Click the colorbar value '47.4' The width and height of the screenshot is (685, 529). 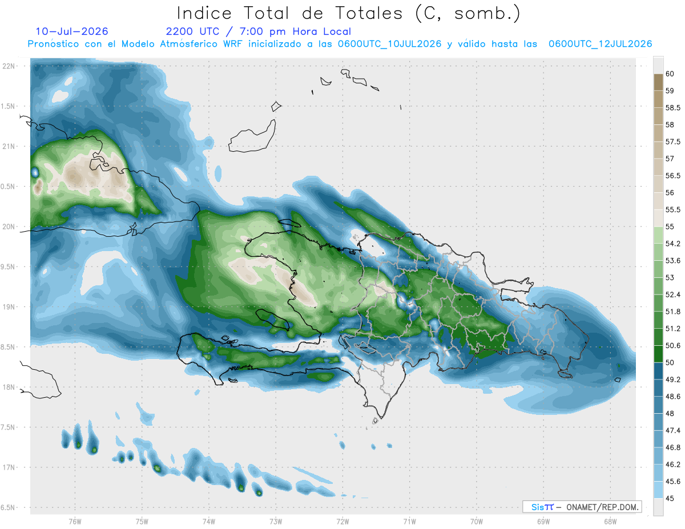pos(673,430)
